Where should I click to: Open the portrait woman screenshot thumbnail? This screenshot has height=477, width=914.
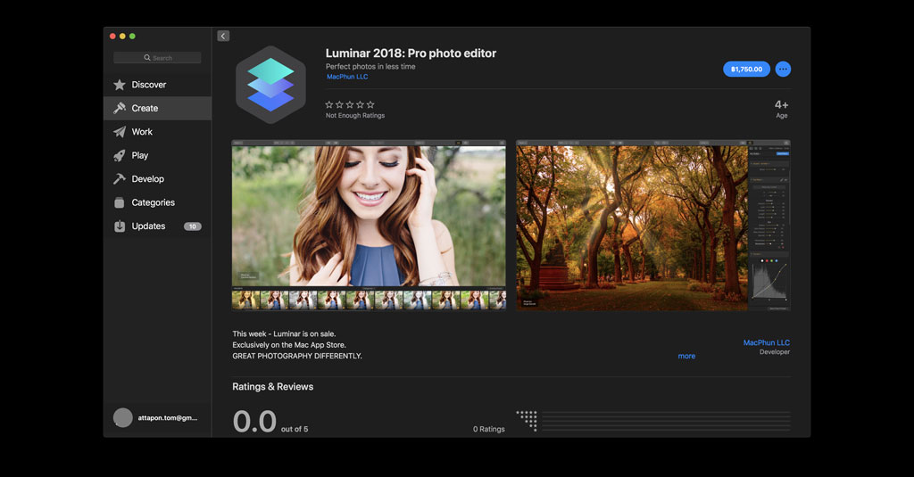[x=369, y=225]
